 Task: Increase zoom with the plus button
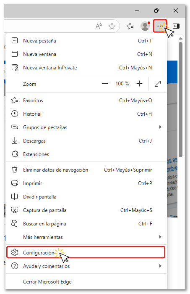pos(140,84)
